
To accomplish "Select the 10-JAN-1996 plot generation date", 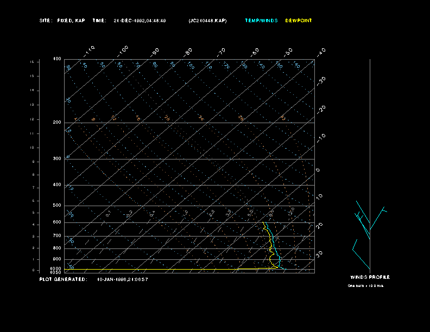I will [123, 279].
